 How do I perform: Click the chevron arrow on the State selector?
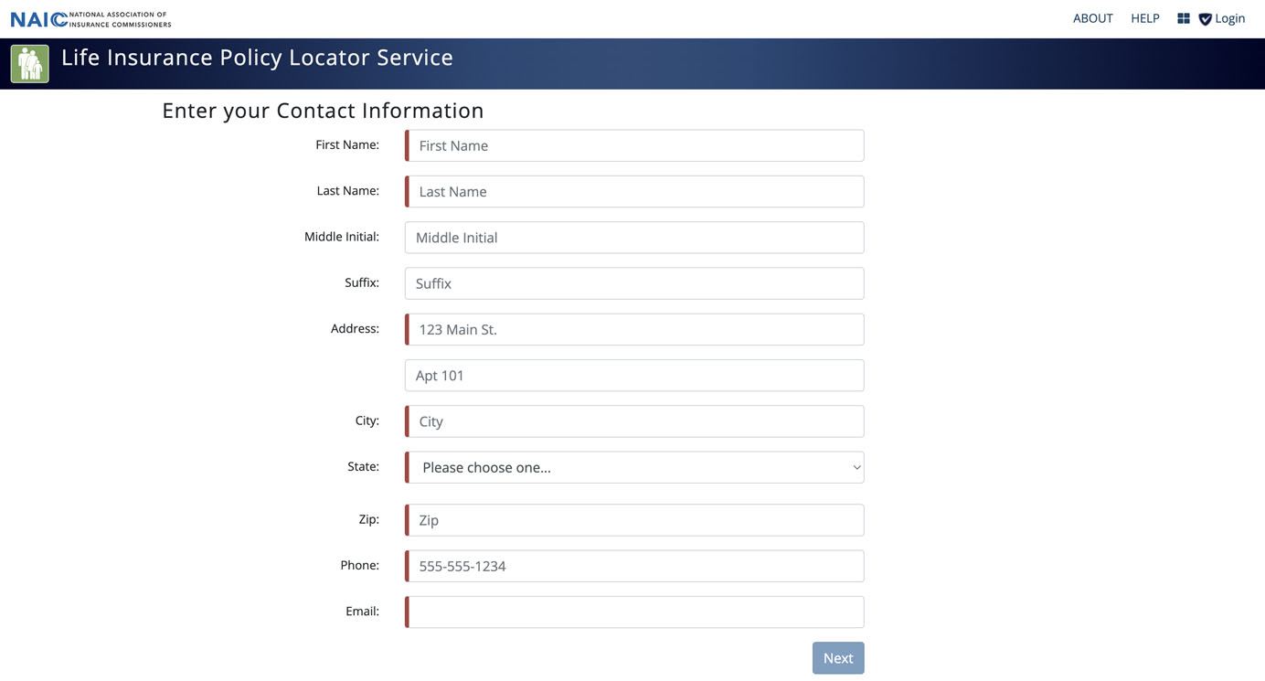coord(856,467)
